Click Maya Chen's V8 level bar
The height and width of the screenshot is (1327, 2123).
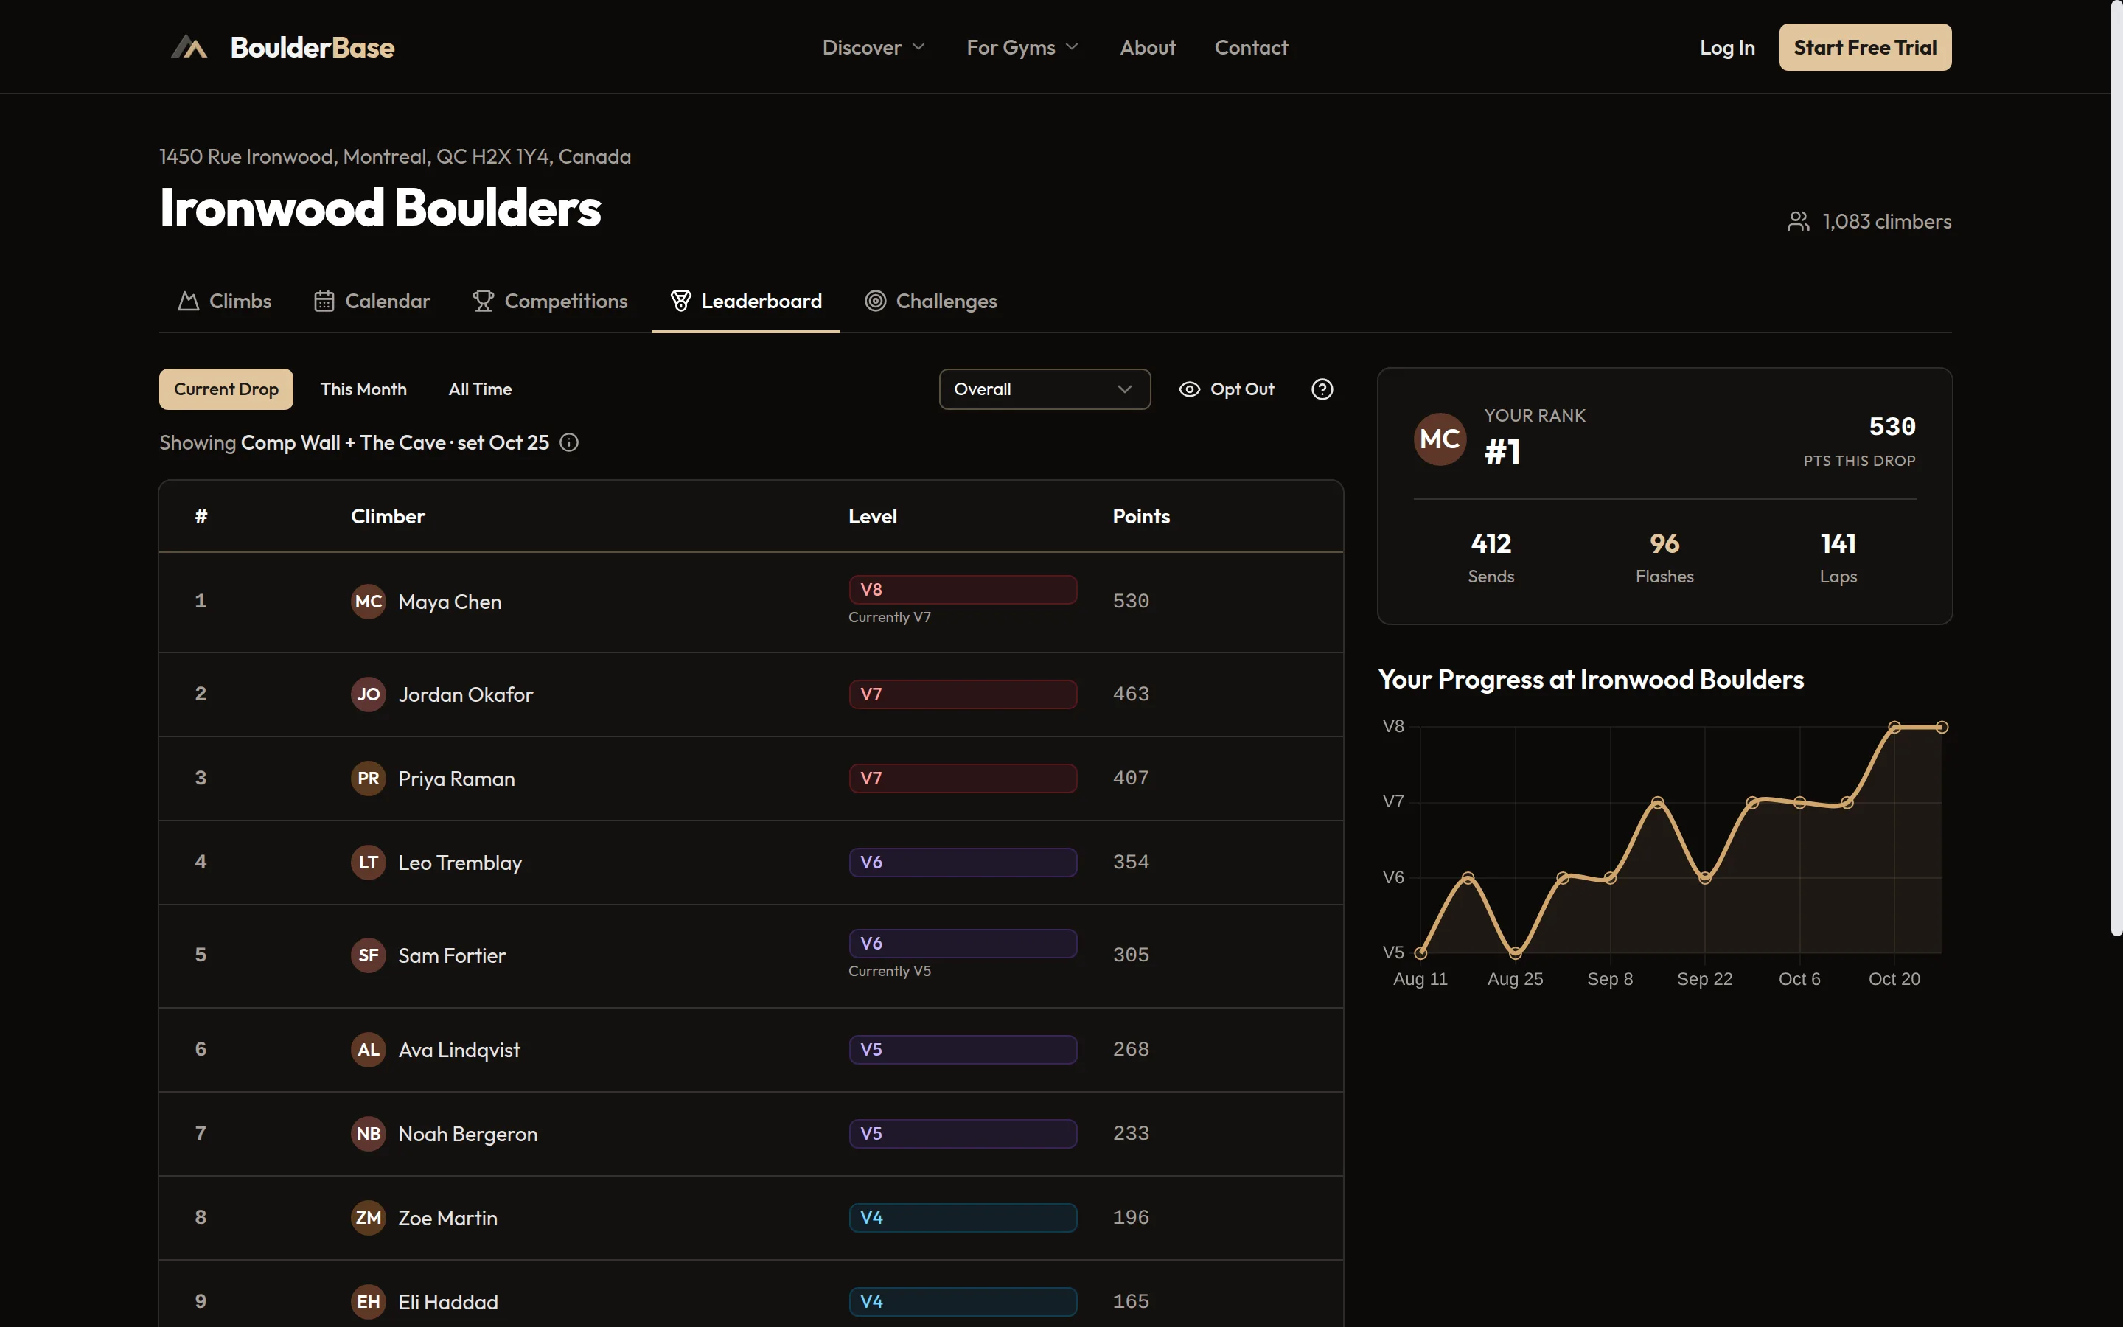coord(963,589)
